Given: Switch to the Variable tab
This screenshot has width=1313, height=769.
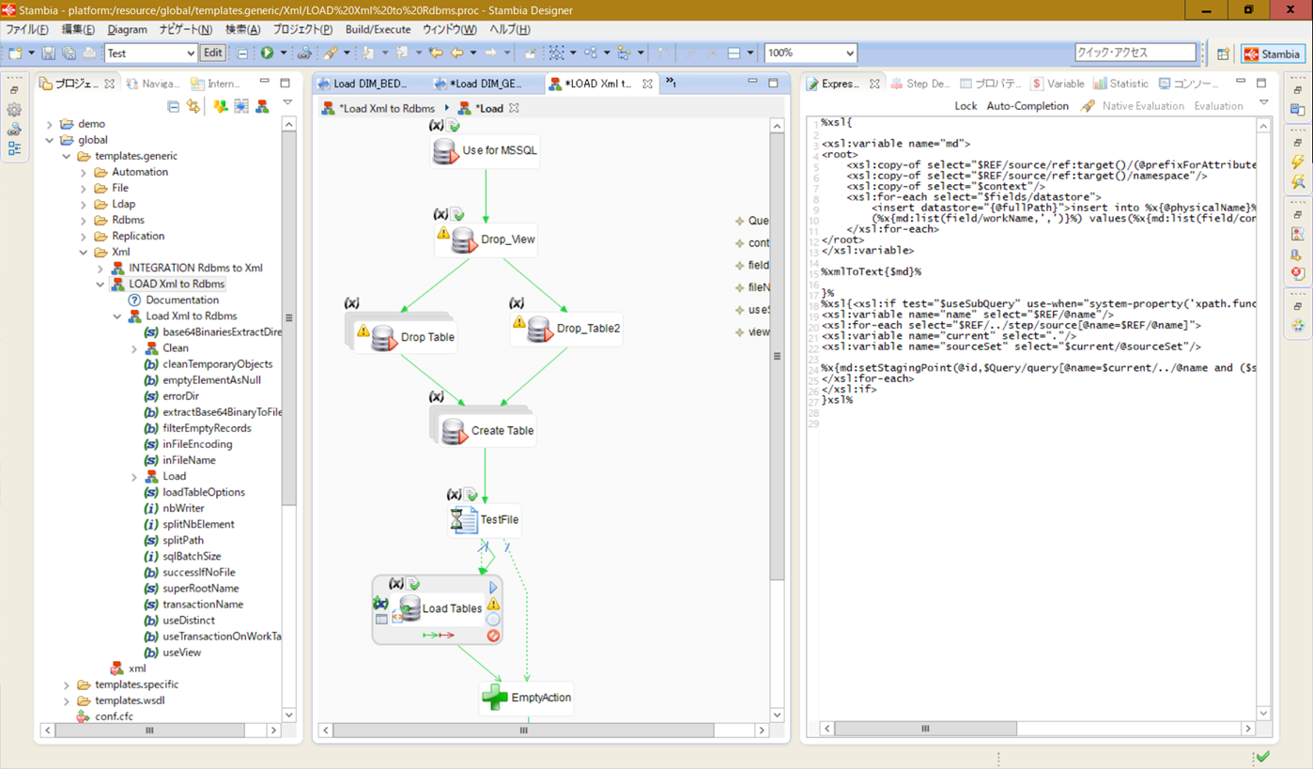Looking at the screenshot, I should pyautogui.click(x=1057, y=84).
